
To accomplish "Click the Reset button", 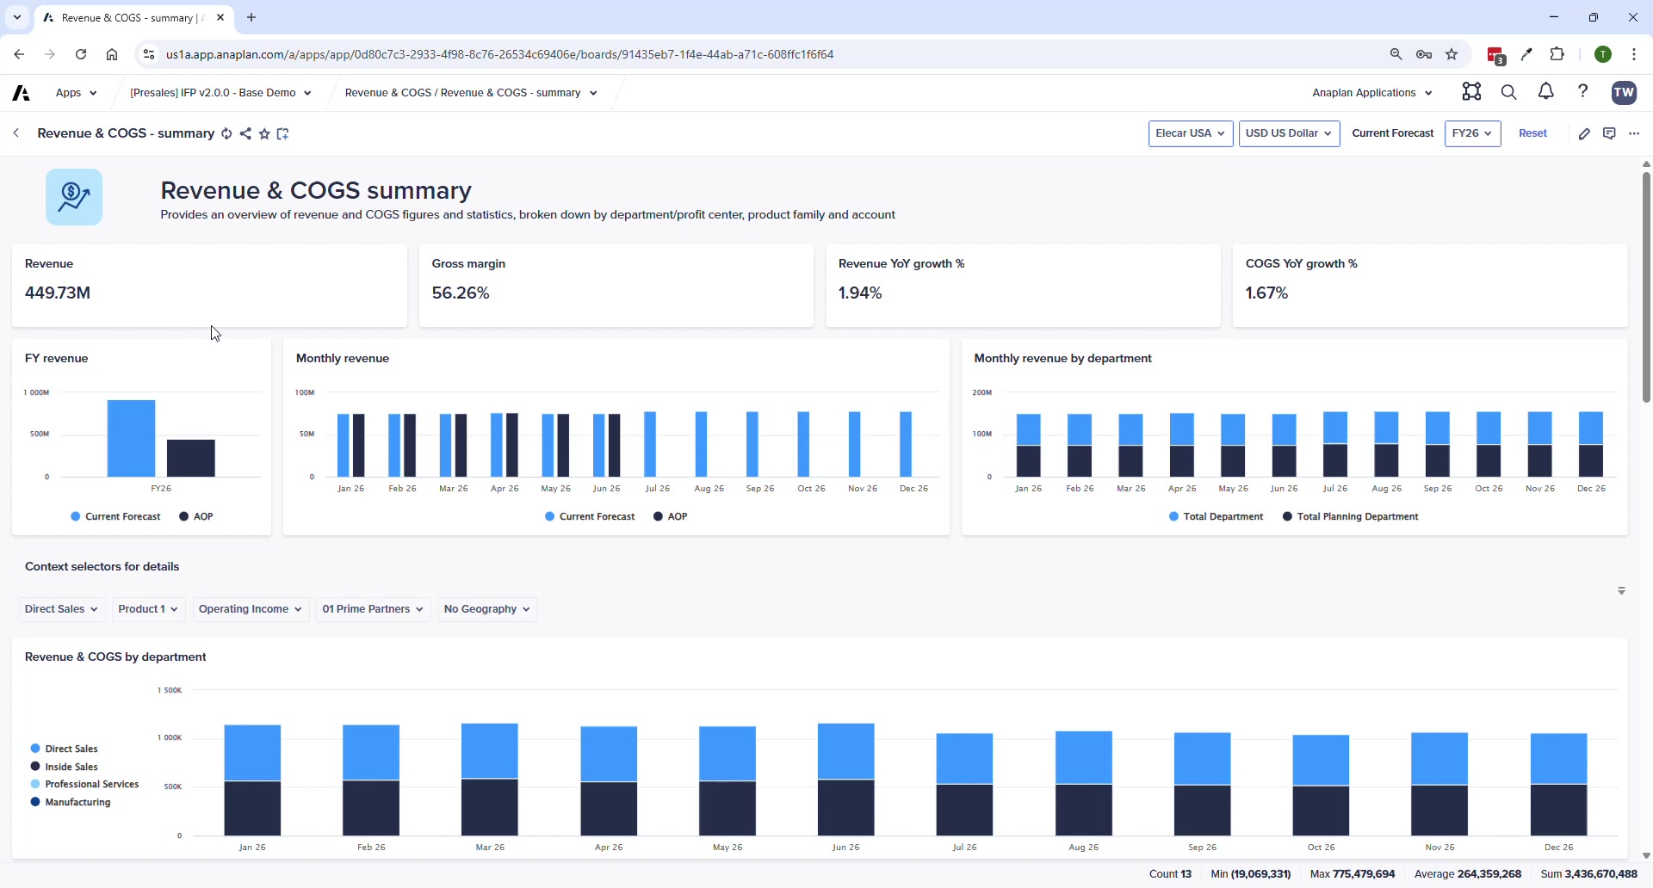I will [x=1533, y=133].
